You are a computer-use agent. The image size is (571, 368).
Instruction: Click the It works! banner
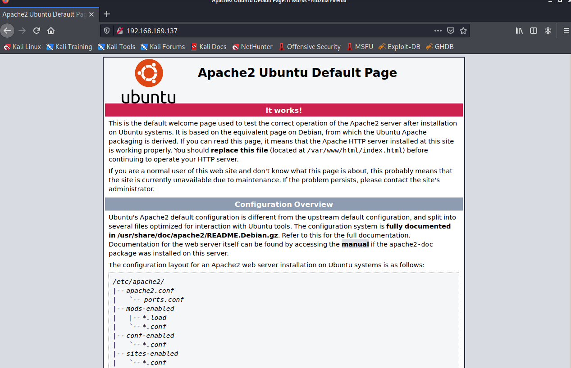(284, 110)
